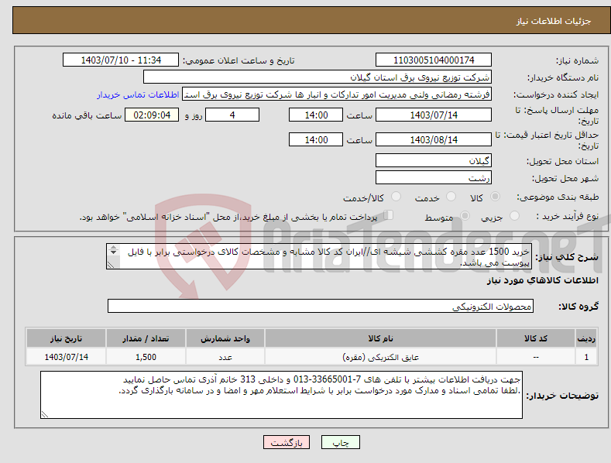Toggle the Islamic treasury payment checkbox
Image resolution: width=611 pixels, height=463 pixels.
[389, 215]
